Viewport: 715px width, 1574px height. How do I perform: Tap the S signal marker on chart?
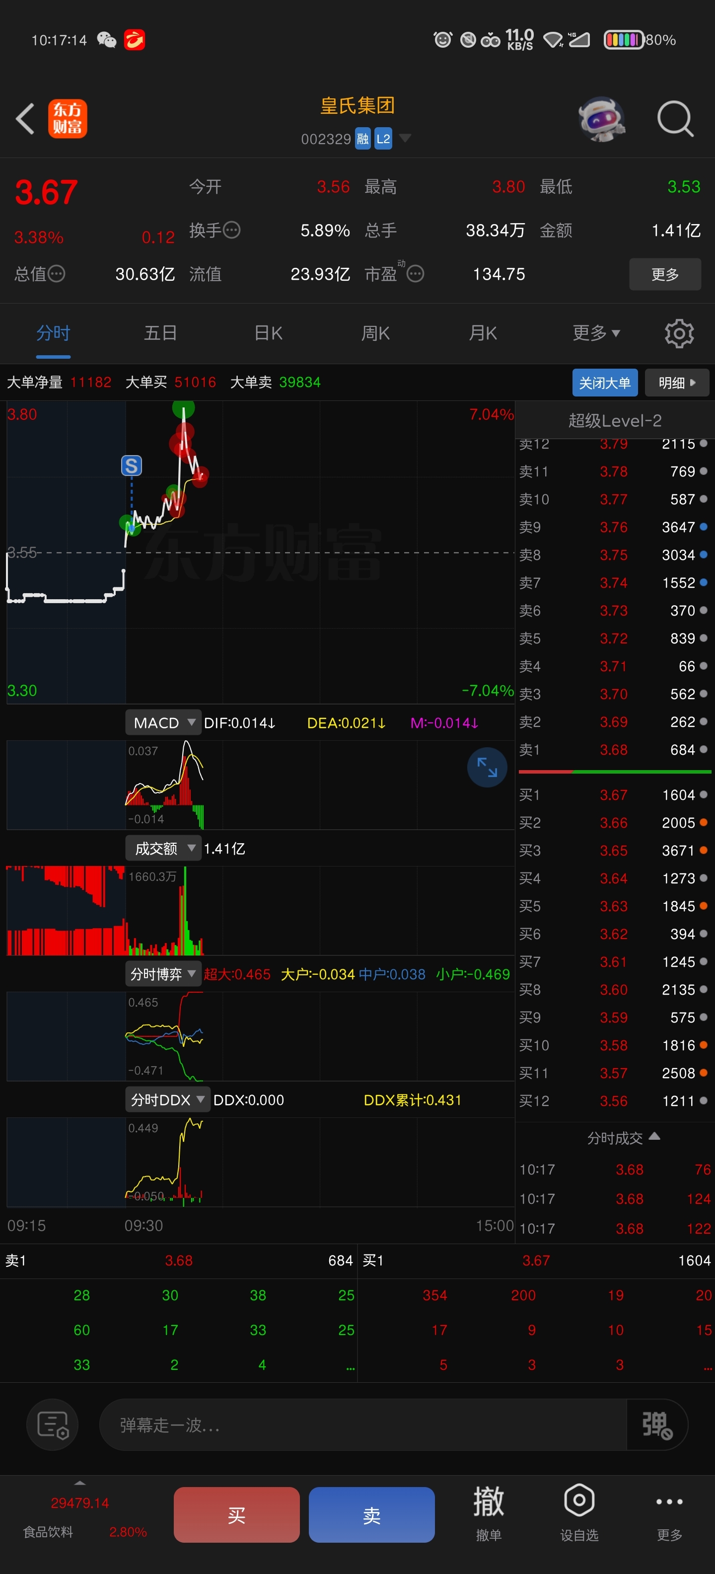pyautogui.click(x=131, y=466)
